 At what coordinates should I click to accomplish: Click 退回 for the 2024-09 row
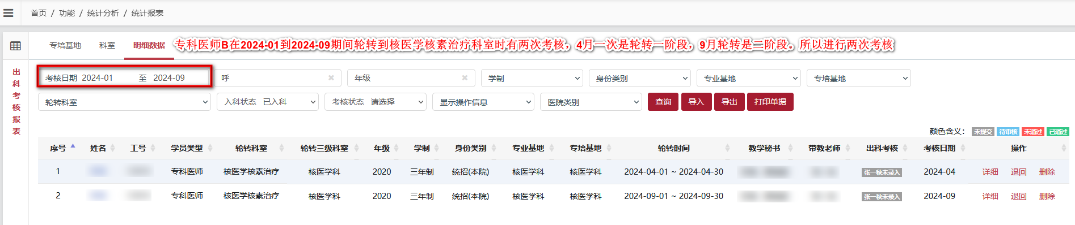(x=1019, y=196)
